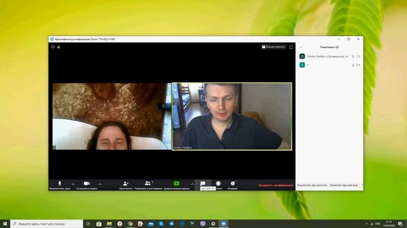Mute the microphone in Zoom toolbar

pos(60,185)
